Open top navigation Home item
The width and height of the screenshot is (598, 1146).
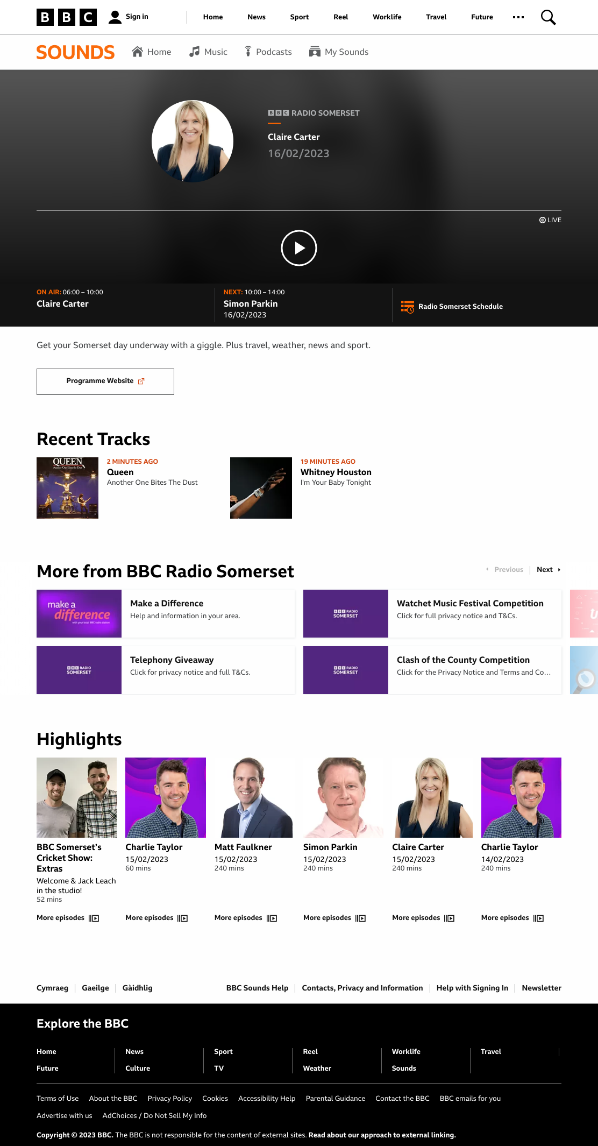click(213, 17)
